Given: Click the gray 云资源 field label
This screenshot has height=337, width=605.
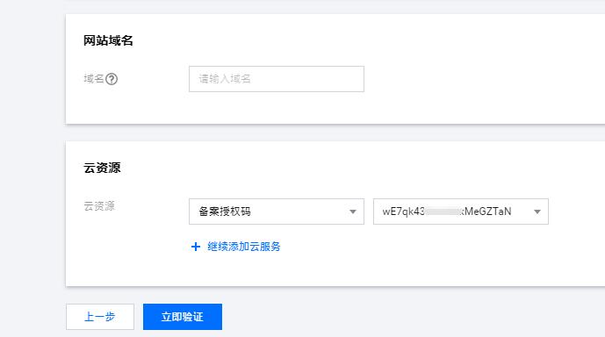Looking at the screenshot, I should pyautogui.click(x=99, y=206).
